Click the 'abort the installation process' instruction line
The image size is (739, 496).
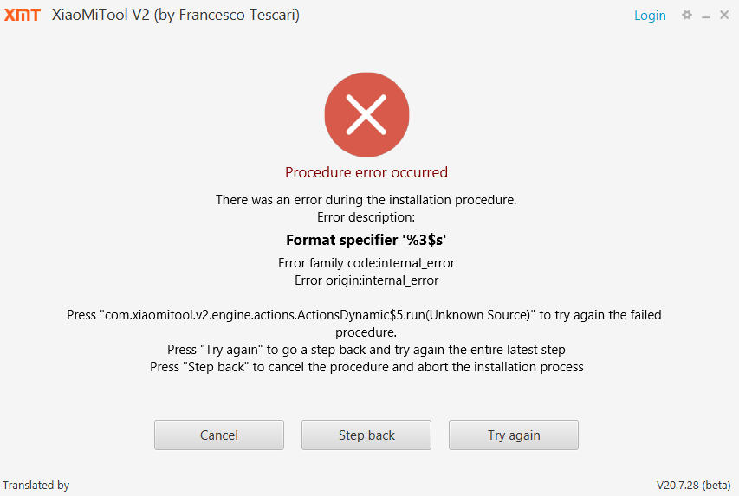tap(366, 367)
